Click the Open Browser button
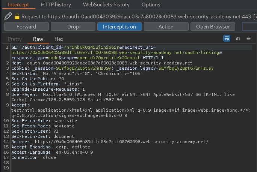Image resolution: width=257 pixels, height=172 pixels. pos(213,27)
